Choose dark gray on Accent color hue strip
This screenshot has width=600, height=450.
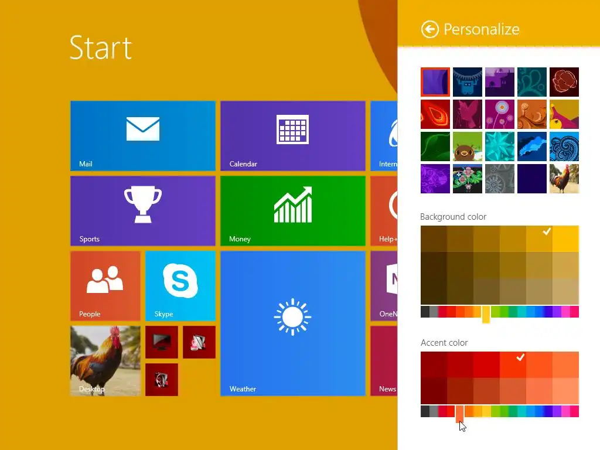425,411
